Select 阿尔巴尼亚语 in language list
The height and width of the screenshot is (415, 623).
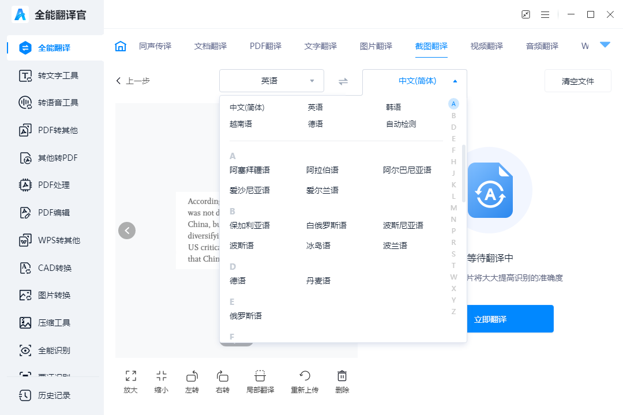coord(407,170)
